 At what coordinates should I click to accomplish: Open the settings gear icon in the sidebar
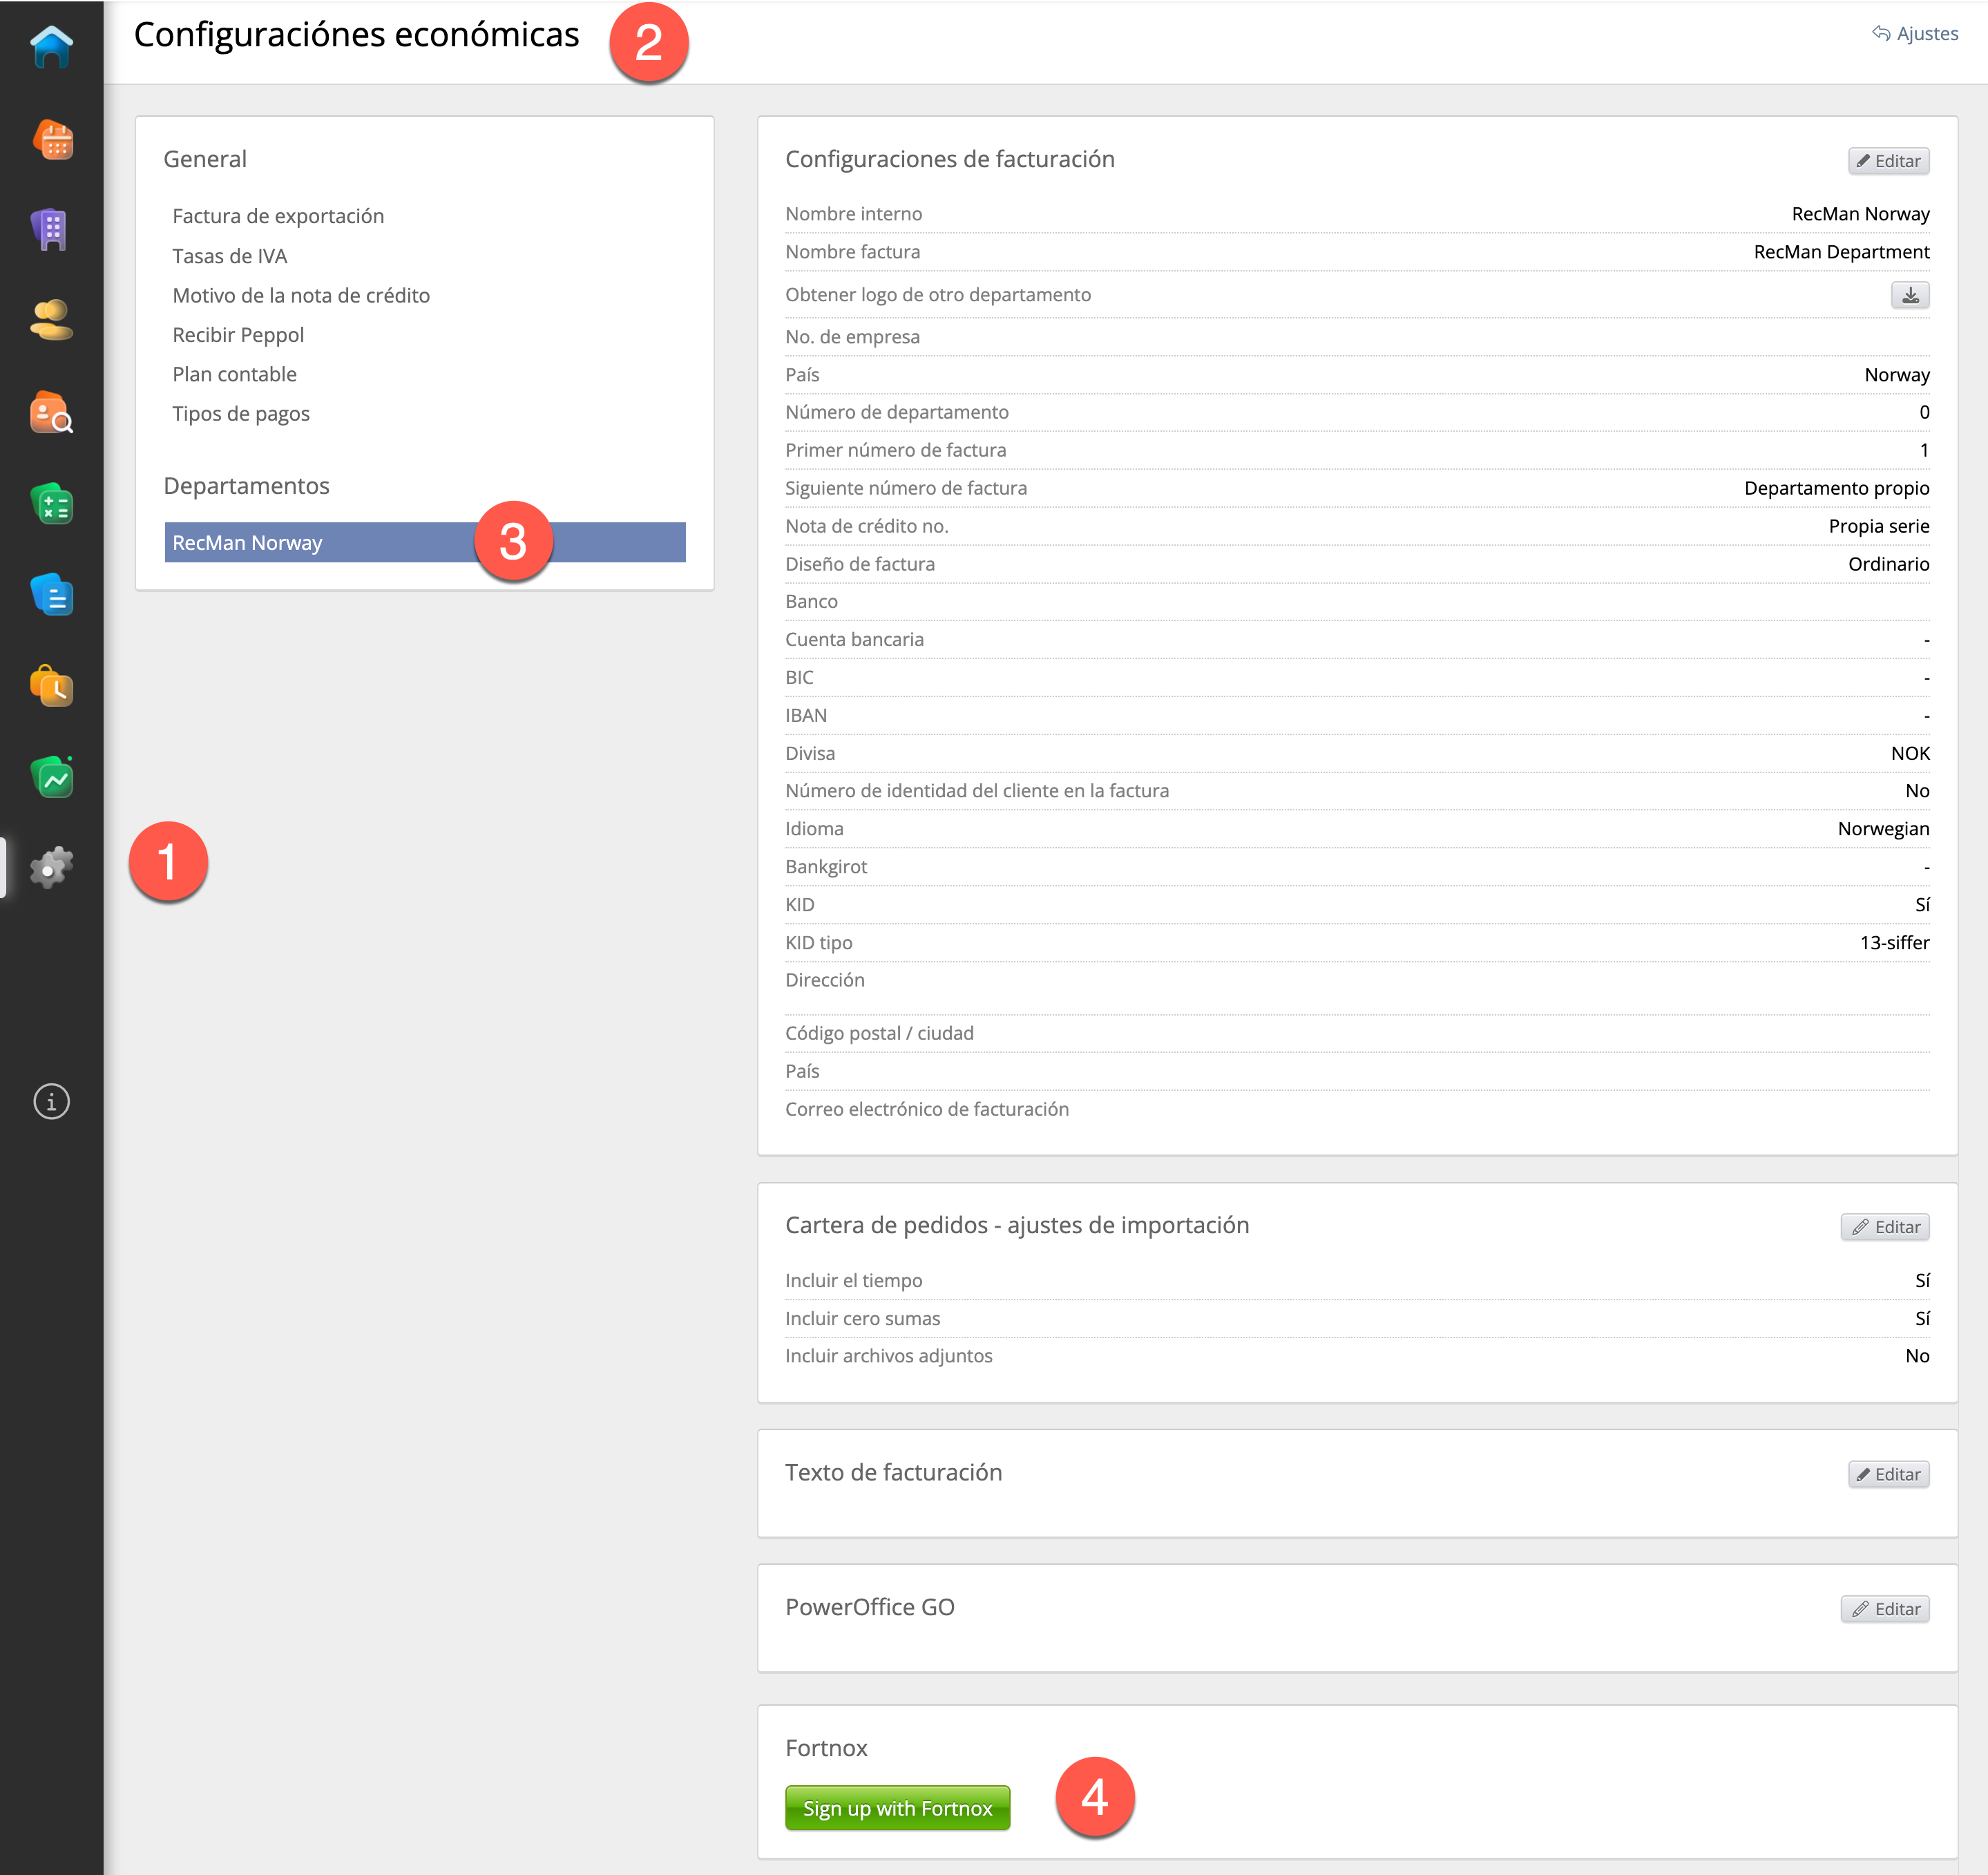[51, 867]
